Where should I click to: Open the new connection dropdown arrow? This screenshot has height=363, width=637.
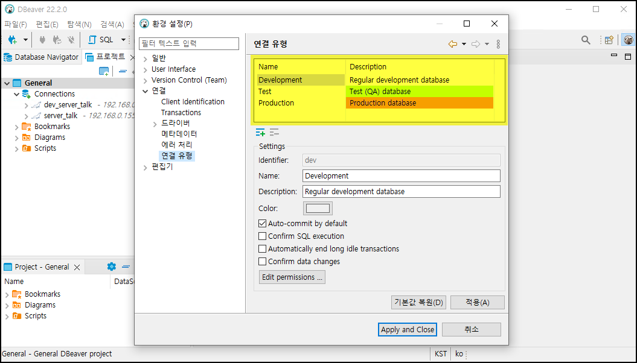[25, 40]
